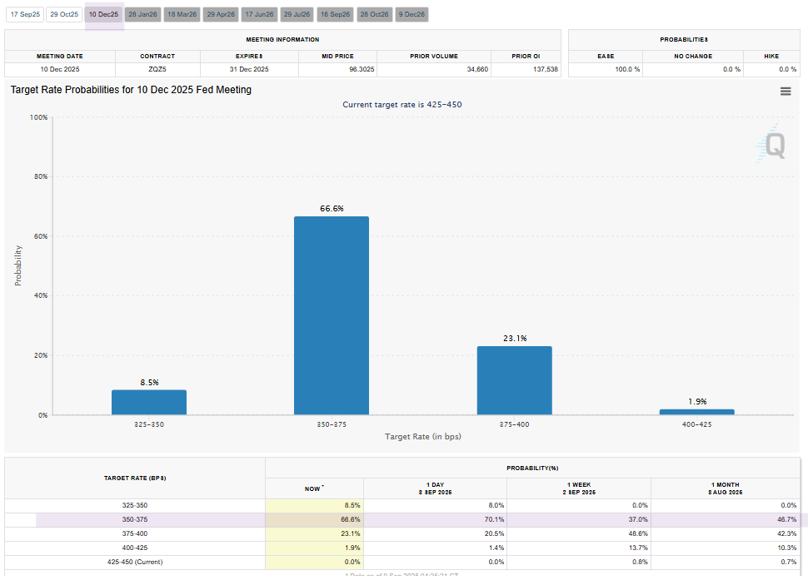Screen dimensions: 808x580
Task: Select the 29 Jul26 meeting tab
Action: click(x=297, y=14)
